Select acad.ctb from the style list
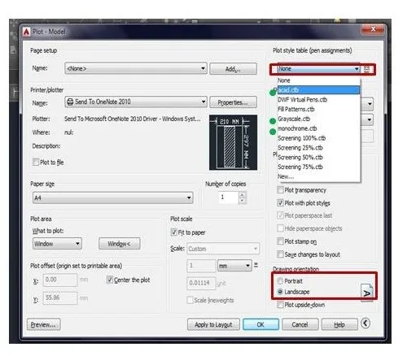This screenshot has height=360, width=407. (318, 90)
